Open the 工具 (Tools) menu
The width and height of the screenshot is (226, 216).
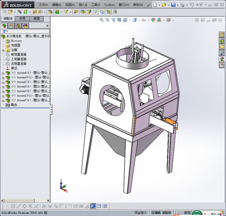[96, 5]
